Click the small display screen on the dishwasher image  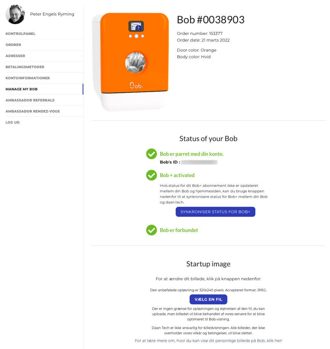click(x=136, y=26)
